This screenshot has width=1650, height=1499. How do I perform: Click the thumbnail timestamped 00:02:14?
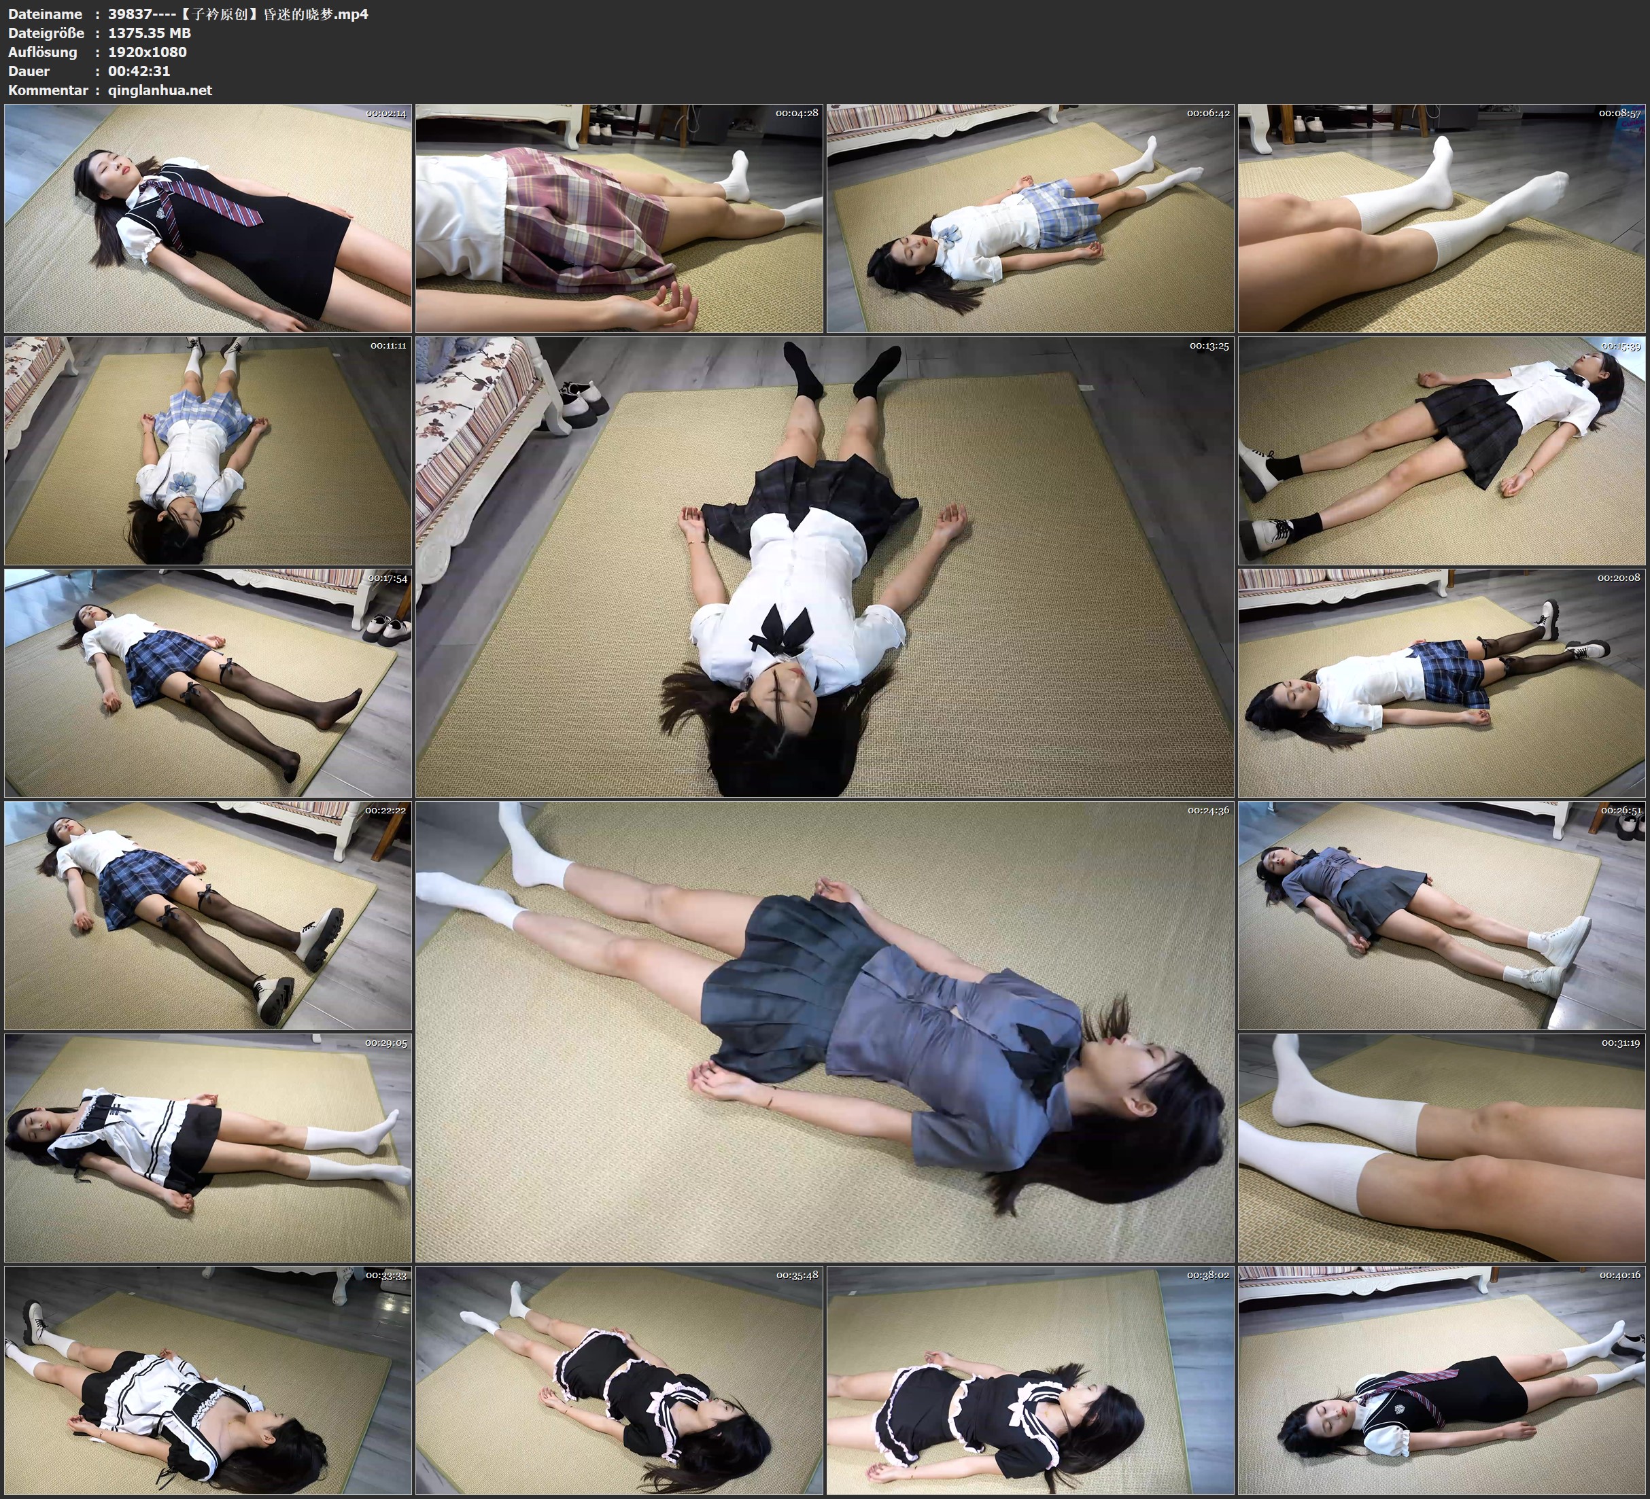tap(208, 217)
